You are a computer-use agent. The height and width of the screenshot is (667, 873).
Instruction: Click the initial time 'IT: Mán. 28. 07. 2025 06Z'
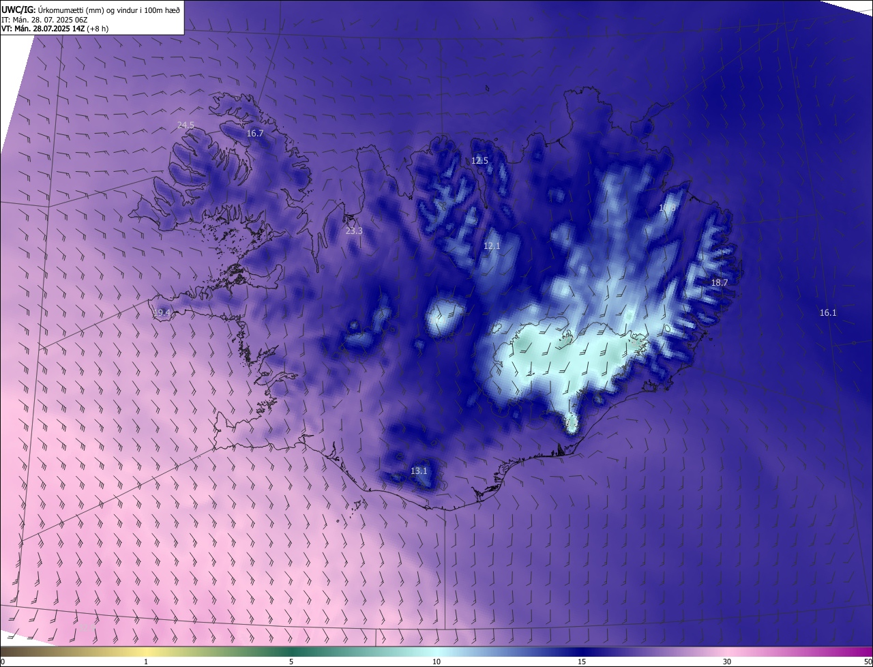click(x=45, y=19)
